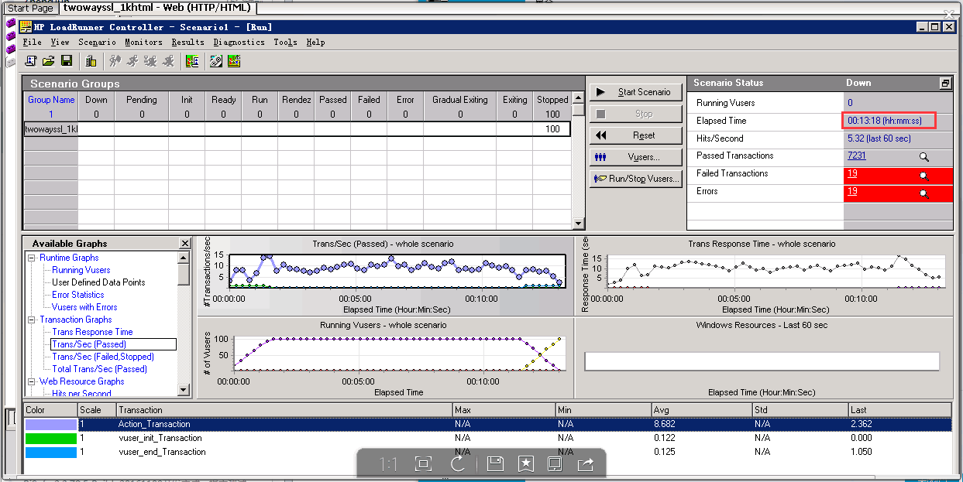Open the 7231 Passed Transactions link
Image resolution: width=963 pixels, height=482 pixels.
[x=856, y=156]
